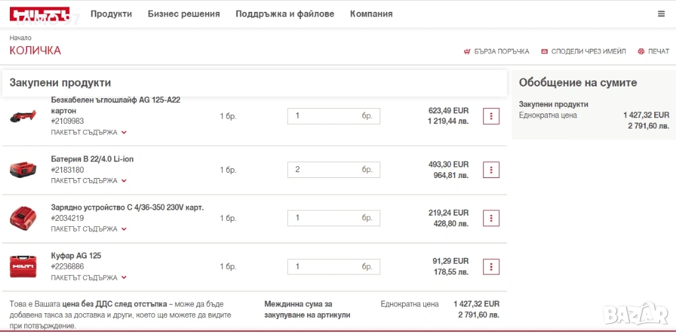Open options menu for Куфар AG 125
The image size is (676, 333).
(x=491, y=266)
